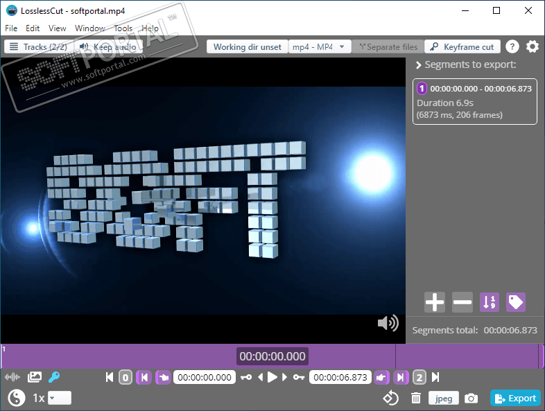The image size is (545, 411).
Task: Set cut end at current position
Action: (381, 377)
